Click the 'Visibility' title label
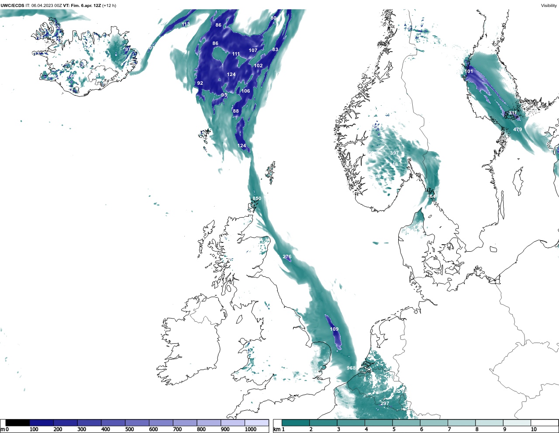559x433 pixels. (x=549, y=6)
